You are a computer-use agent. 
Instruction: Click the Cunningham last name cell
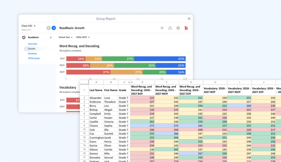96,138
